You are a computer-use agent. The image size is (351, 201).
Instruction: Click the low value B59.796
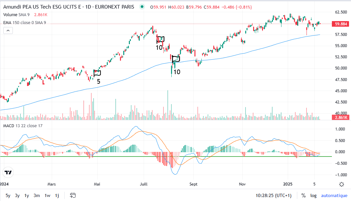click(x=194, y=7)
